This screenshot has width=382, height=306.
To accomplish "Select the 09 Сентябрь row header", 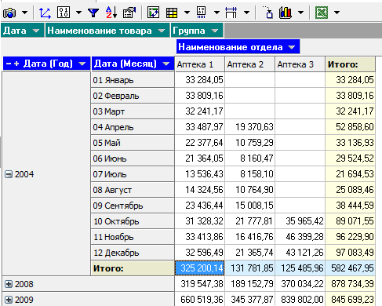I will point(133,206).
